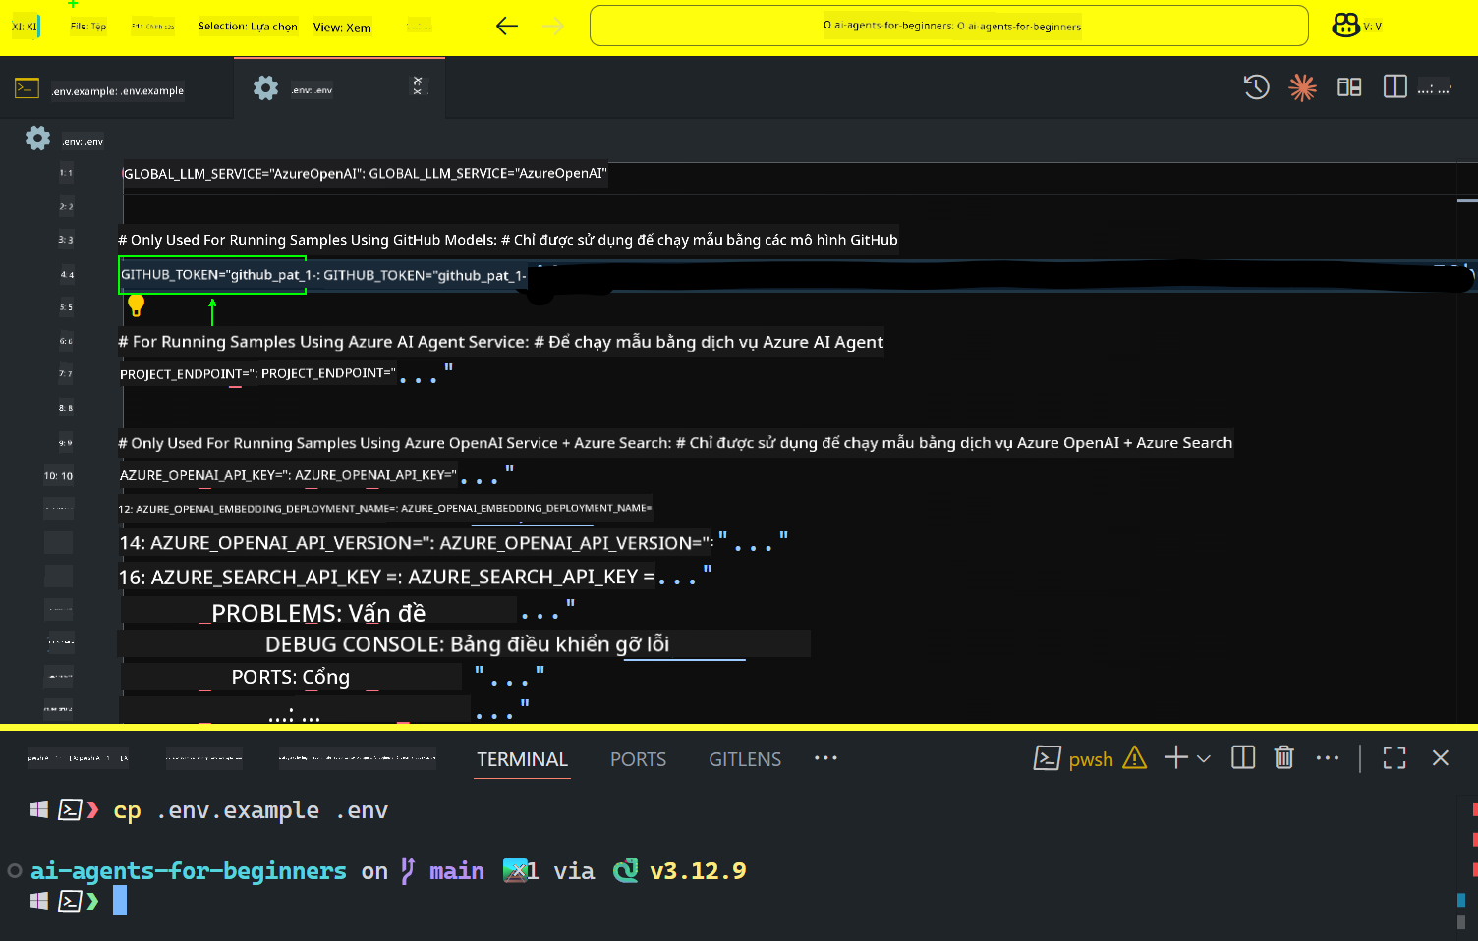Click the pwsh terminal profile icon
Screen dimensions: 1478x941
1048,758
